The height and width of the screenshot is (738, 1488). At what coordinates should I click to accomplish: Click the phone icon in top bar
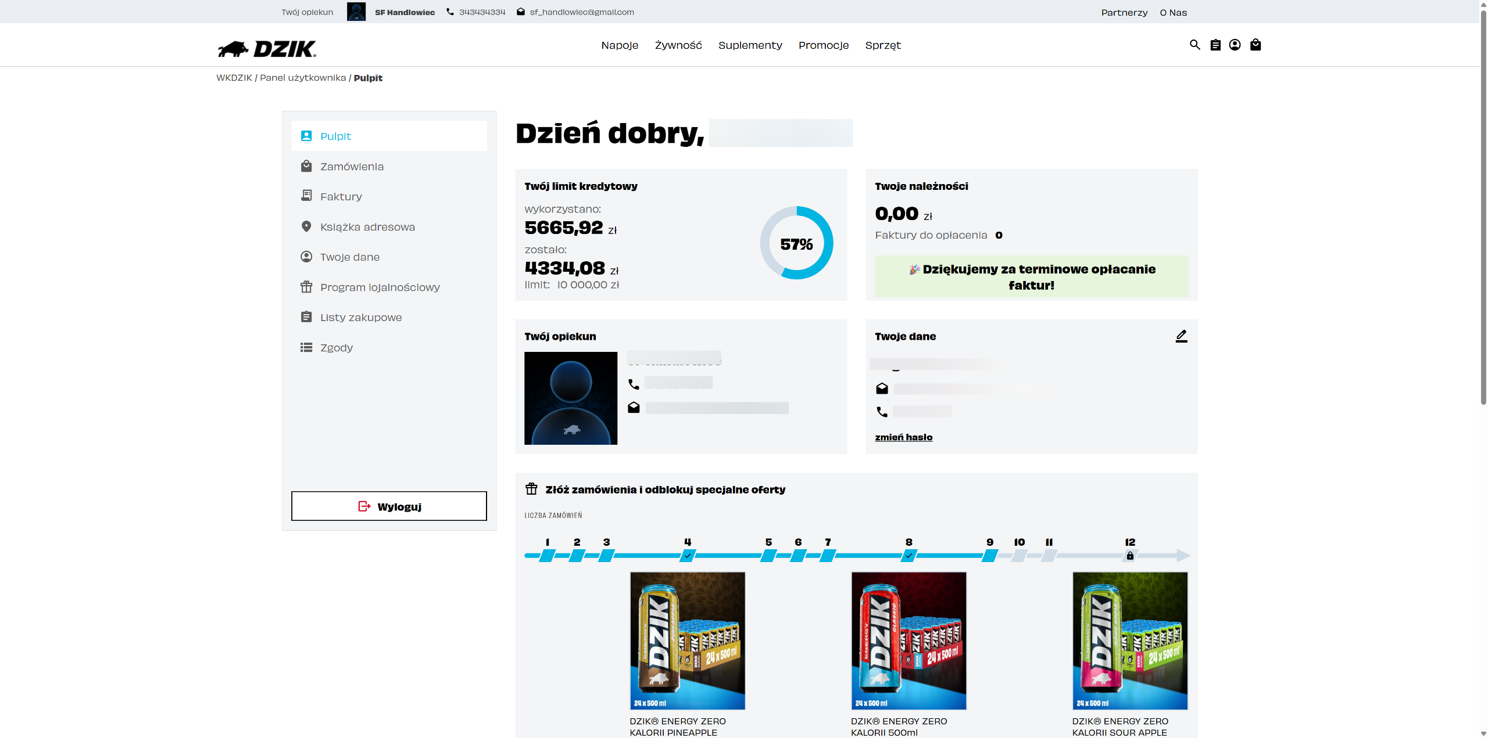[450, 12]
